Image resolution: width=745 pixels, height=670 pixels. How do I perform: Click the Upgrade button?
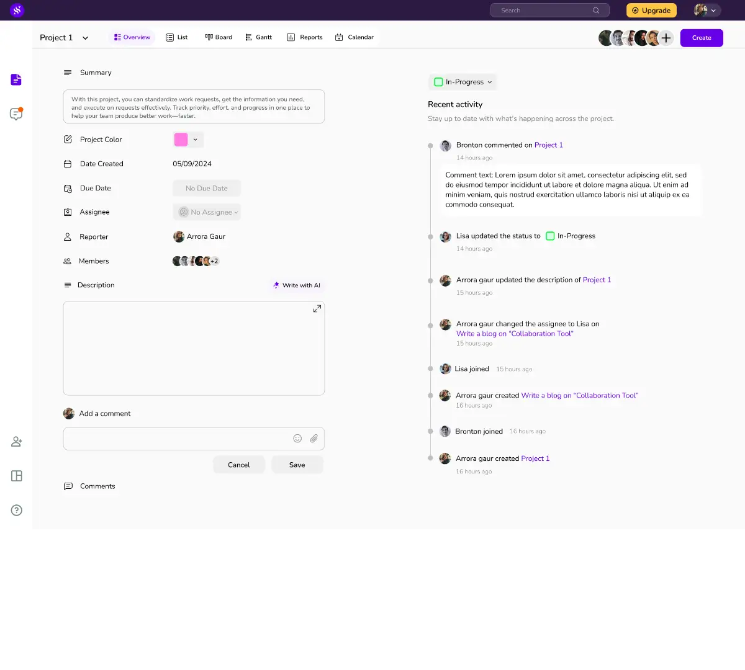[651, 11]
